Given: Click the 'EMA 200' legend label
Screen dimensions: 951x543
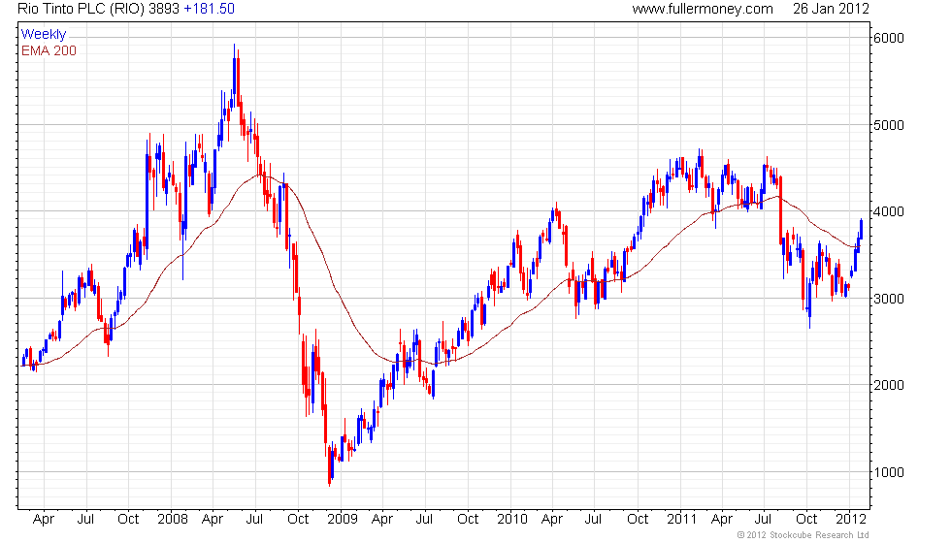Looking at the screenshot, I should pos(49,50).
